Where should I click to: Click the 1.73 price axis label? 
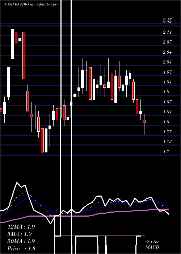tap(167, 142)
